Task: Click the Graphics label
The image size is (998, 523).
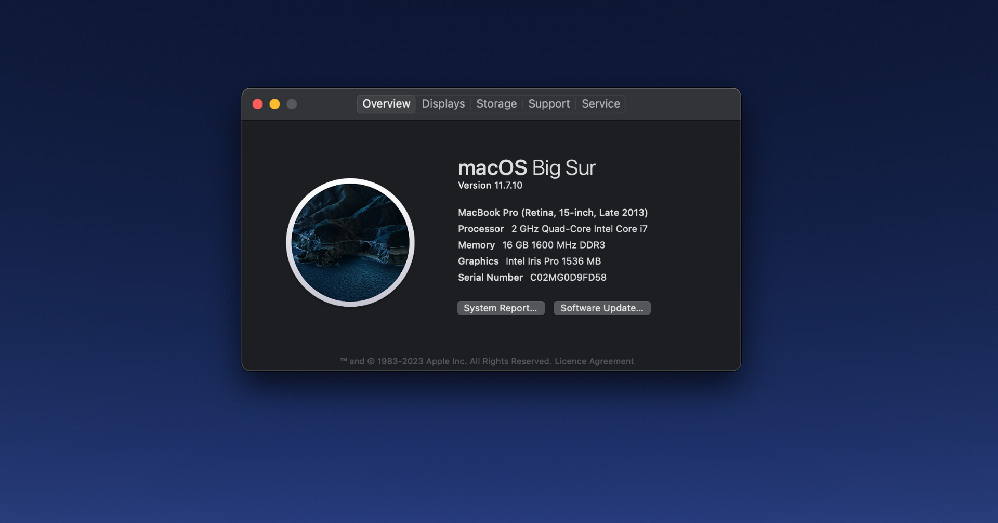Action: (x=478, y=261)
